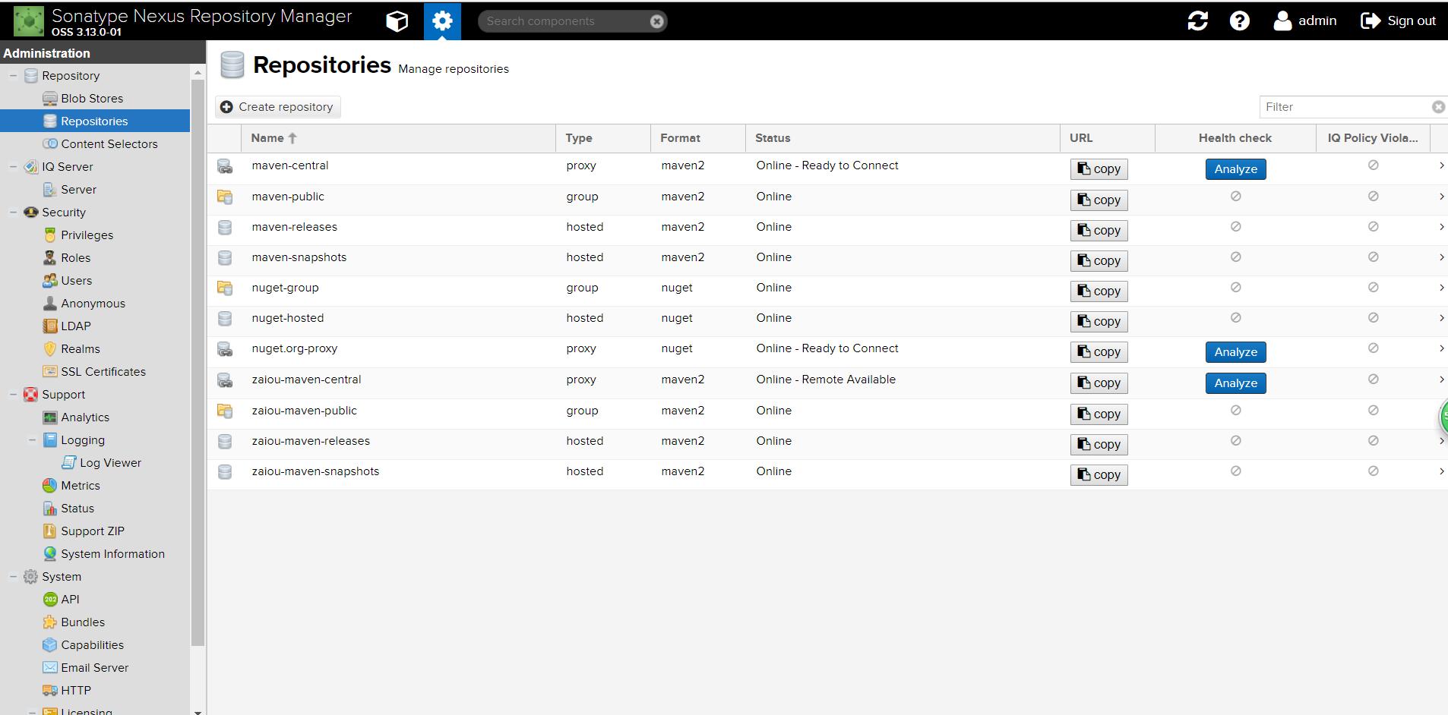Click the Analytics chart icon
The image size is (1448, 715).
tap(50, 417)
